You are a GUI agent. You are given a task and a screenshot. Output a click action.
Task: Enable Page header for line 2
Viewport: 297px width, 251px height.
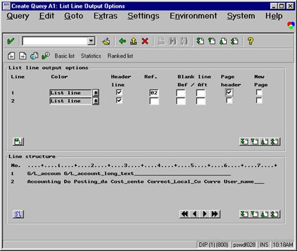[229, 100]
